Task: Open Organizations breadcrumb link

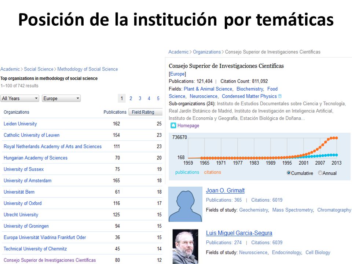Action: [x=207, y=52]
